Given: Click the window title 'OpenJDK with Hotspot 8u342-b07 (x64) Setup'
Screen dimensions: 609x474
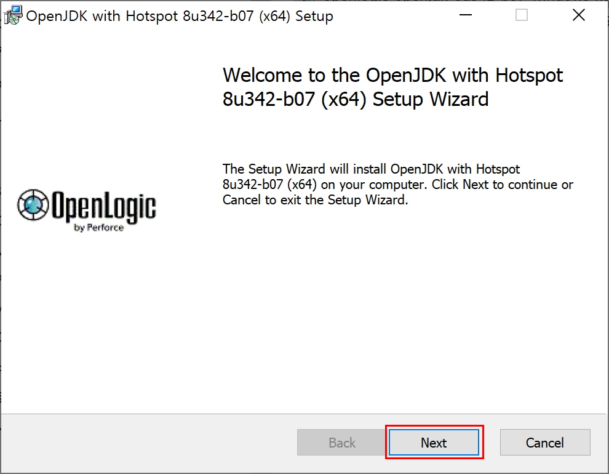Looking at the screenshot, I should [180, 17].
